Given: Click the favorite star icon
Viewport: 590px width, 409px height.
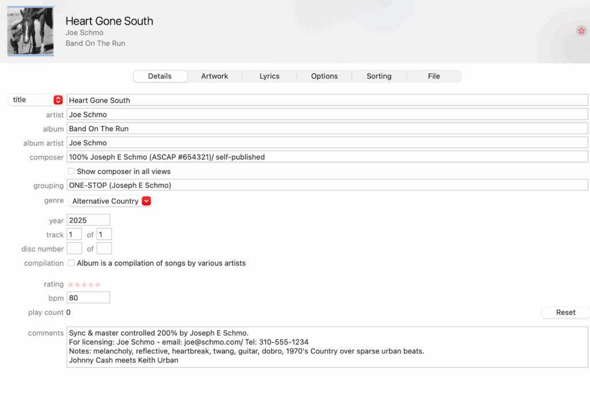Looking at the screenshot, I should 581,31.
